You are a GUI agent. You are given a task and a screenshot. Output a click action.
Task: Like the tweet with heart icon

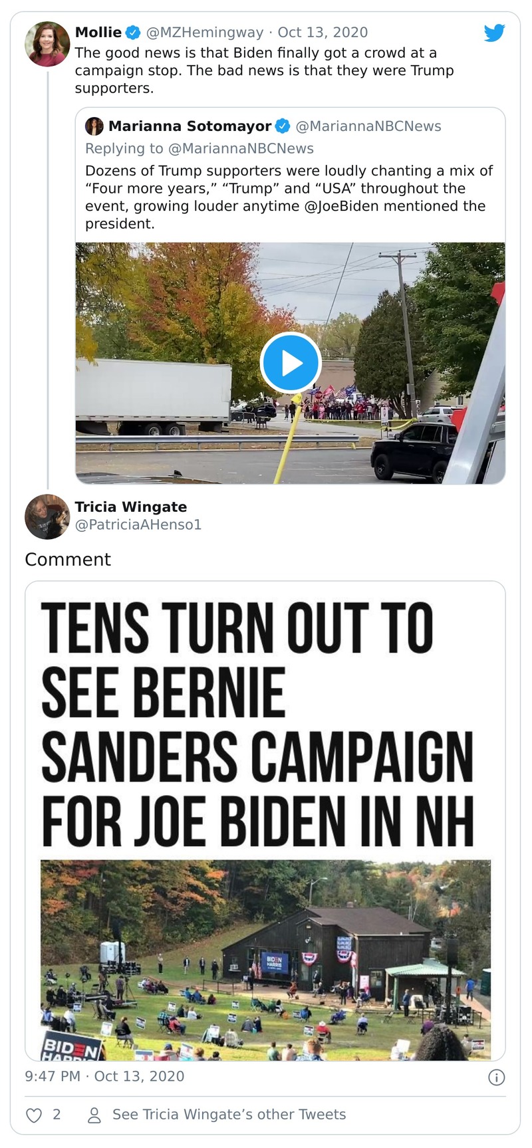coord(34,1115)
